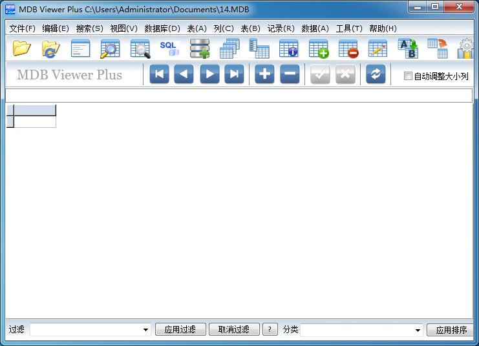Click the magnifier search icon in toolbar
Viewport: 479px width, 346px height.
[110, 48]
